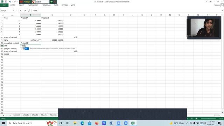Select column D header
Image resolution: width=224 pixels, height=126 pixels.
pos(71,15)
